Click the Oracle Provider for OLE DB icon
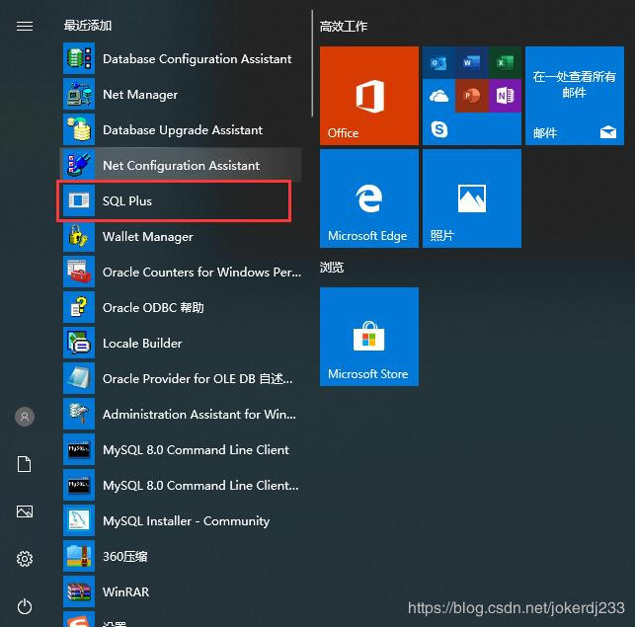Viewport: 635px width, 627px height. point(79,378)
